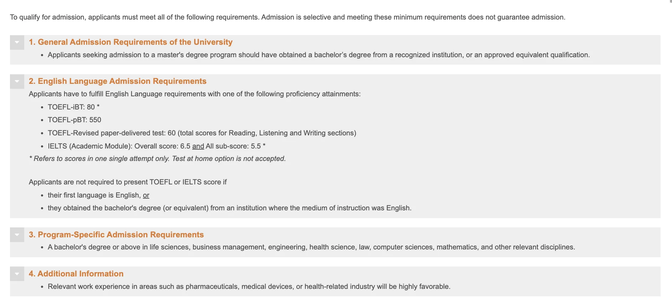Click the medium of instruction bullet text

pyautogui.click(x=229, y=208)
